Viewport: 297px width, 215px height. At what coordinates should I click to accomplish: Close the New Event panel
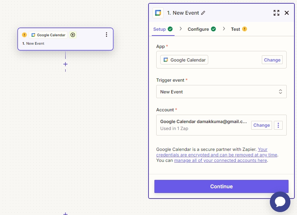pos(287,13)
